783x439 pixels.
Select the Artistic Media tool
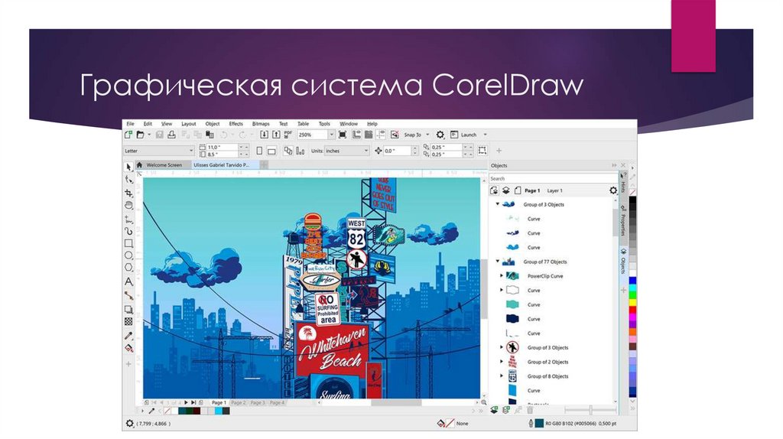tap(128, 231)
